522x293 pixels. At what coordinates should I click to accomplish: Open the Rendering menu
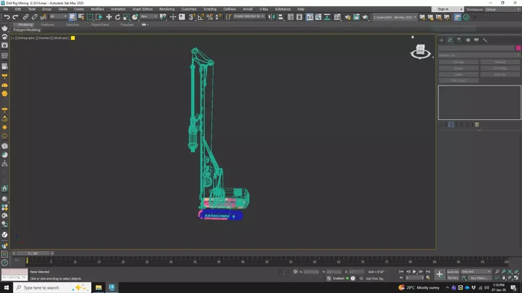[167, 9]
